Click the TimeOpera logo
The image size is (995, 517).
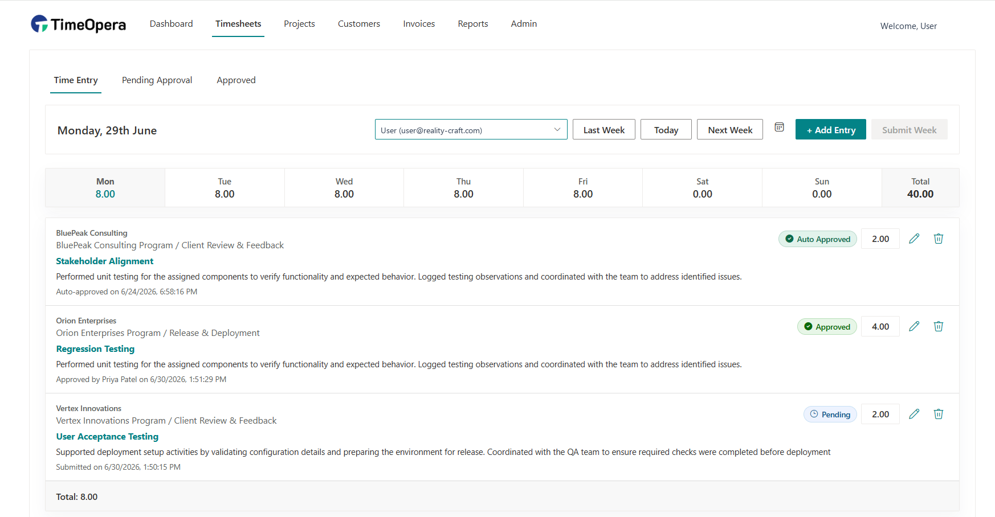point(78,24)
